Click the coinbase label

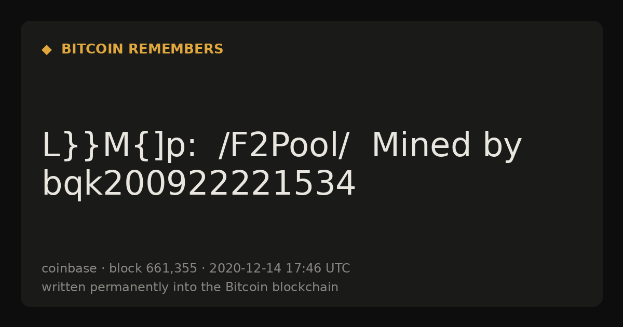pos(69,269)
